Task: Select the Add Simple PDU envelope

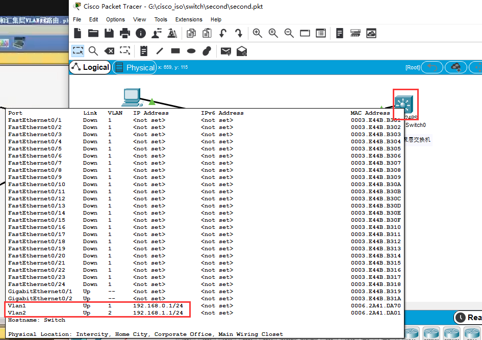Action: (x=226, y=51)
